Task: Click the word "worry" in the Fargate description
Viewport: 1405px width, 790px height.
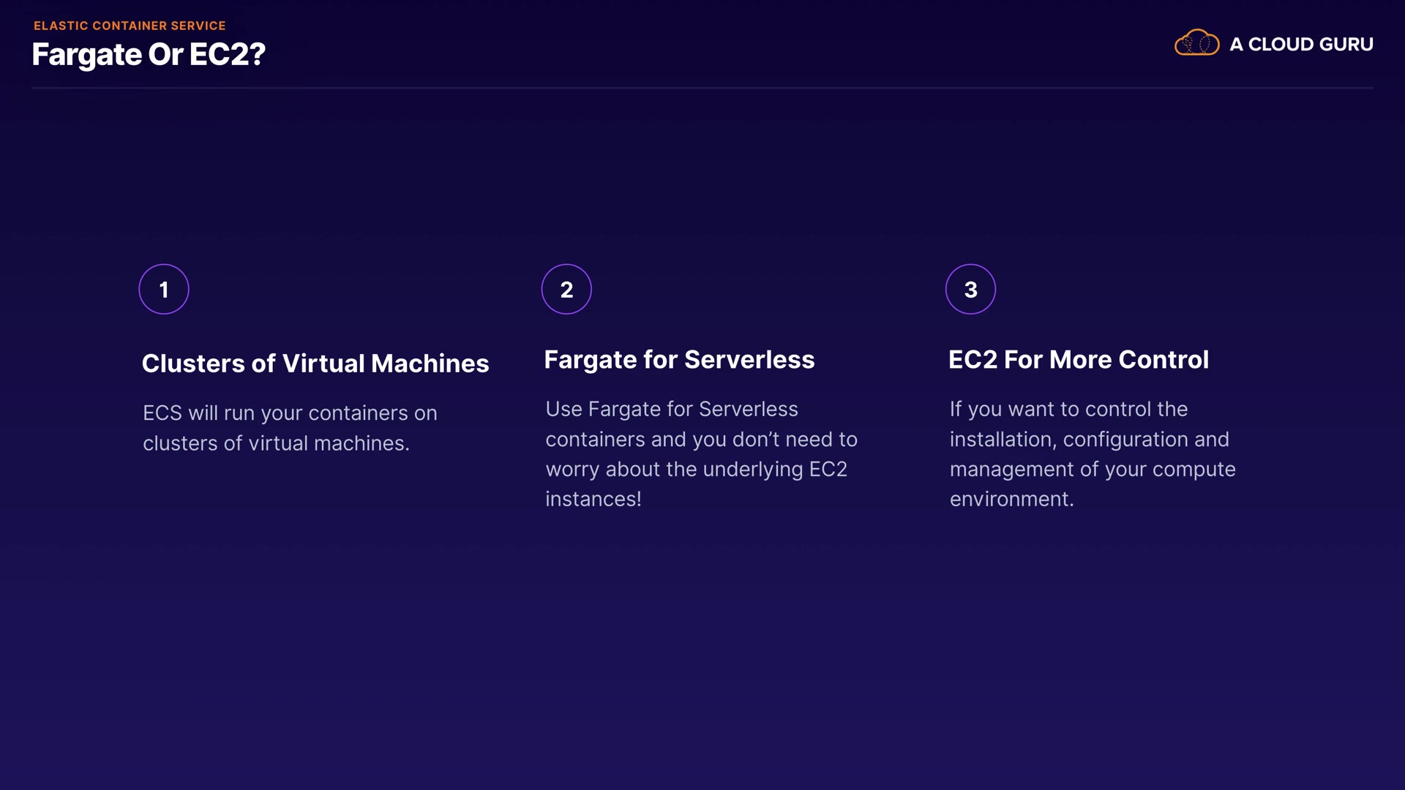Action: pyautogui.click(x=572, y=469)
